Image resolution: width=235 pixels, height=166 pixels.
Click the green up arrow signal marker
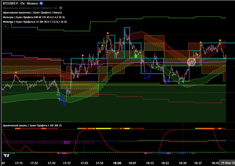[x=136, y=55]
